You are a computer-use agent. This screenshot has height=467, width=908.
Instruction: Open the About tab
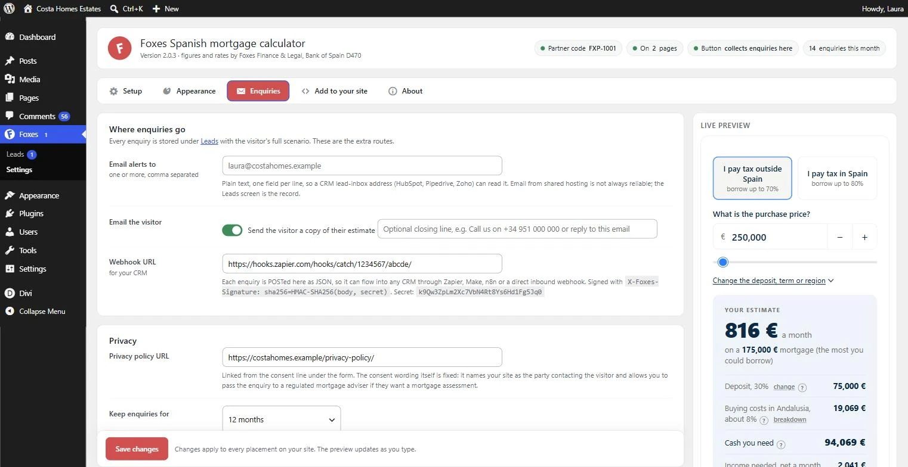tap(405, 91)
